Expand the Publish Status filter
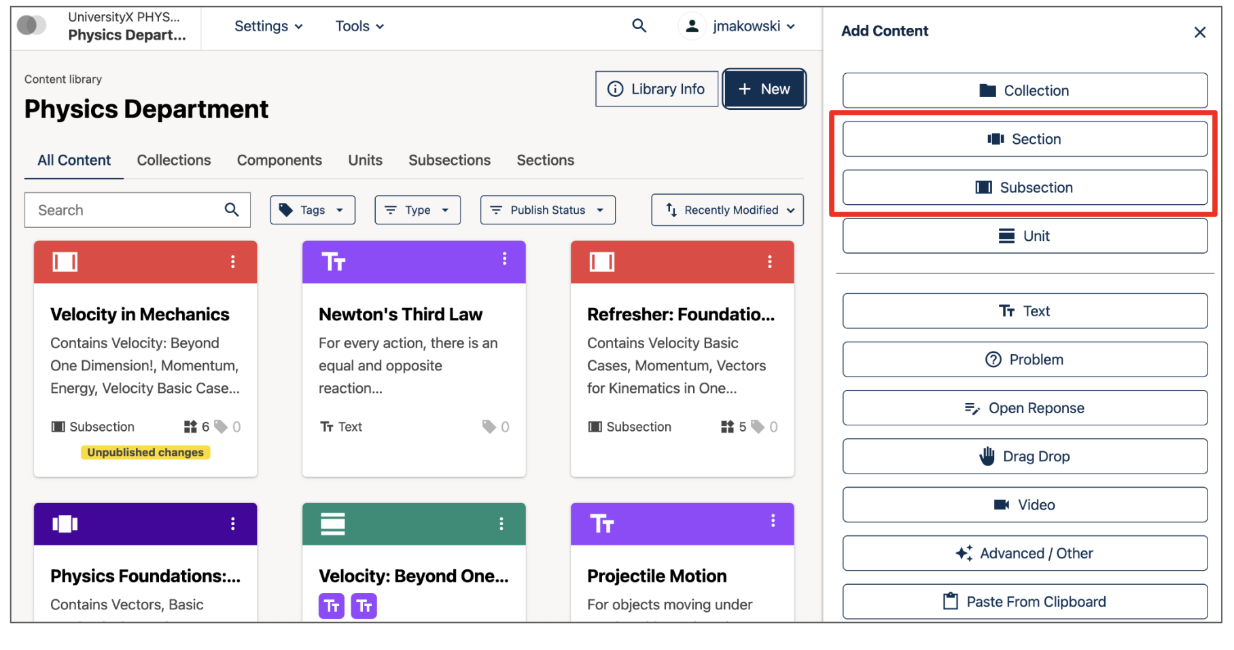 (548, 210)
